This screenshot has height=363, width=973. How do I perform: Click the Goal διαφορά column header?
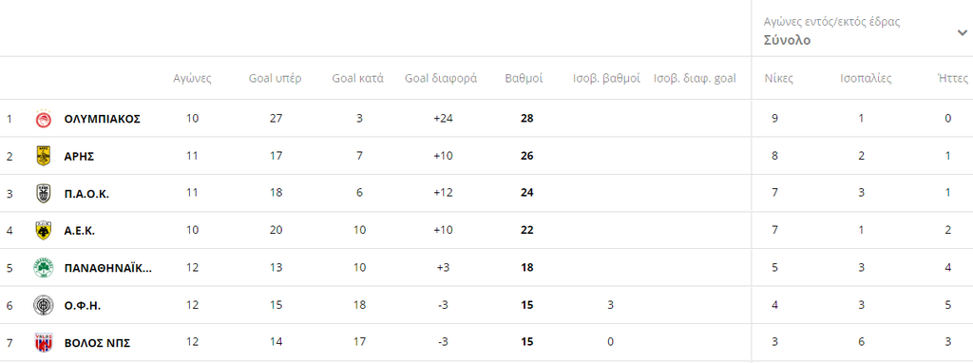coord(441,79)
